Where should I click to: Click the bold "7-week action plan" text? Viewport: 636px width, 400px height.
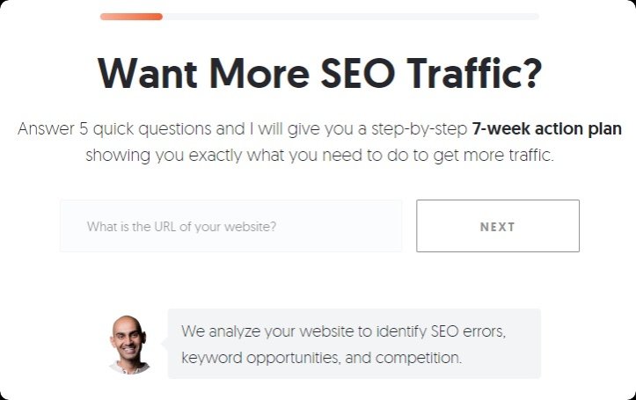(x=547, y=129)
